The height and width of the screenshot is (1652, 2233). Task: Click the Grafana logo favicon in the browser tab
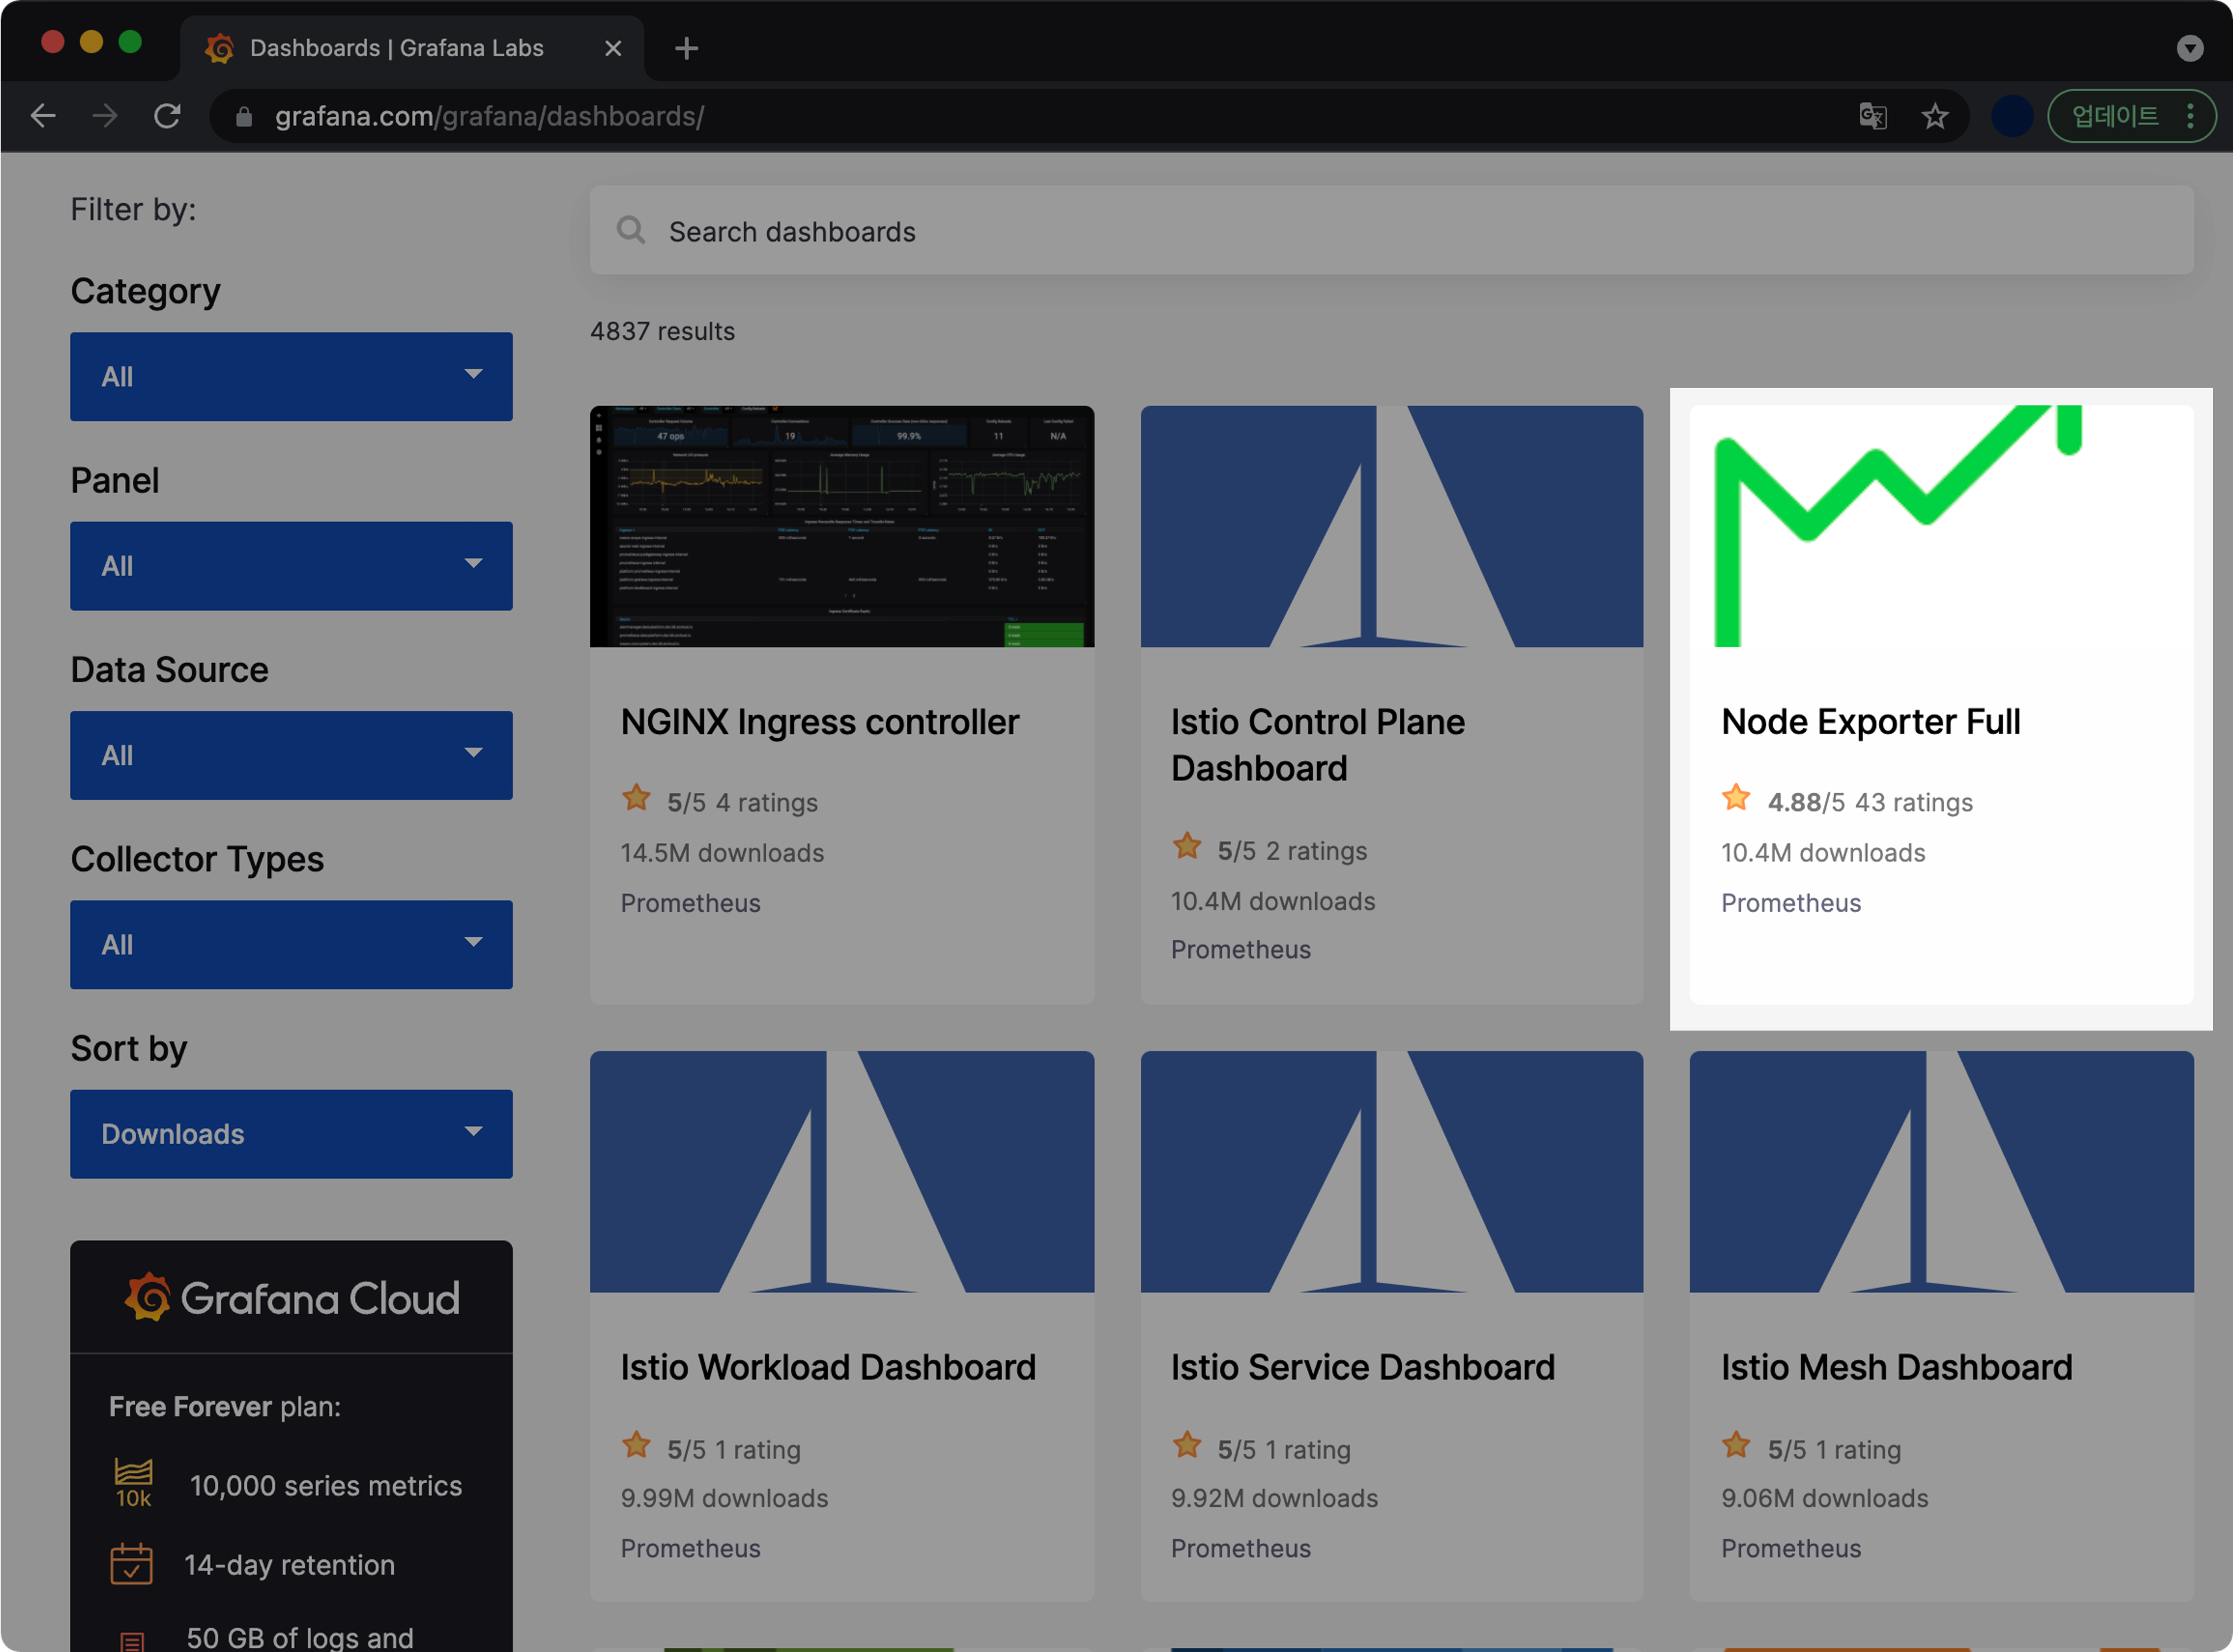(220, 48)
